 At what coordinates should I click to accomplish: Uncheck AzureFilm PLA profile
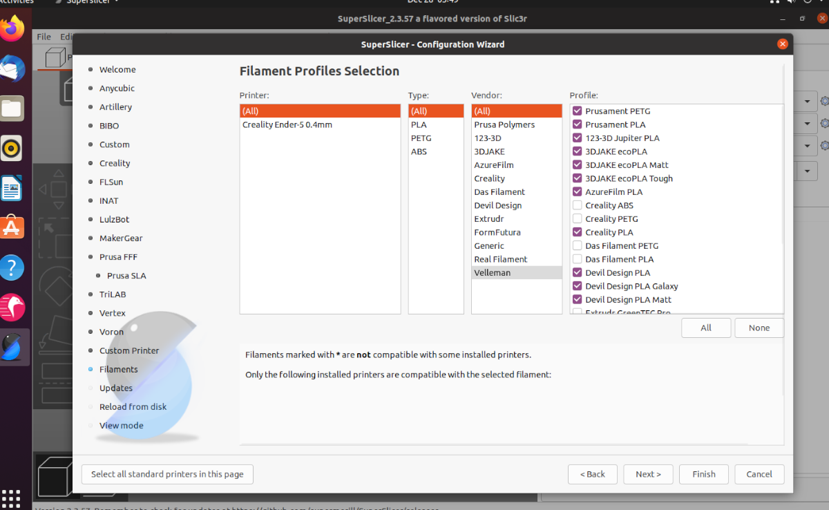[578, 191]
